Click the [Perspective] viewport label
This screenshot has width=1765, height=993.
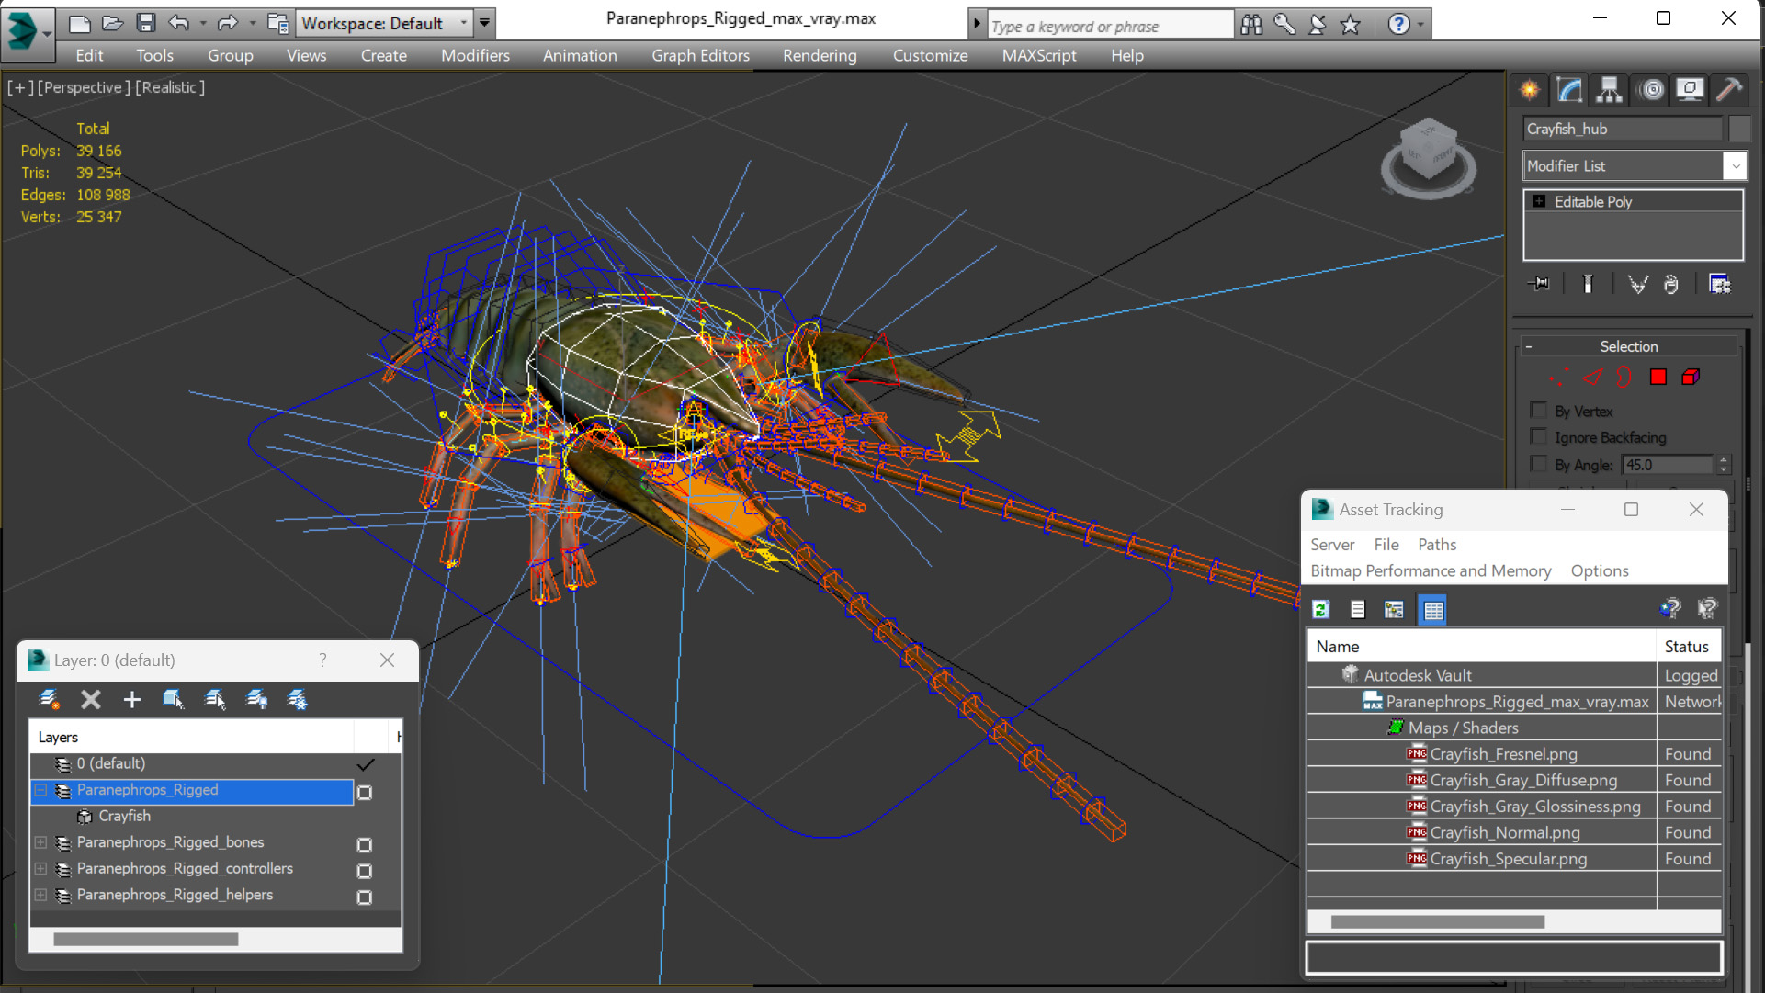coord(83,87)
